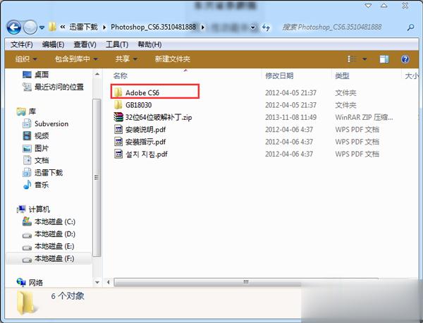423x323 pixels.
Task: Click the magnifier search icon
Action: click(410, 27)
